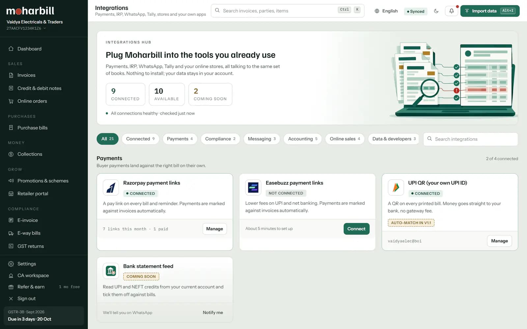Manage the UPI QR integration
The image size is (527, 329).
coord(499,241)
